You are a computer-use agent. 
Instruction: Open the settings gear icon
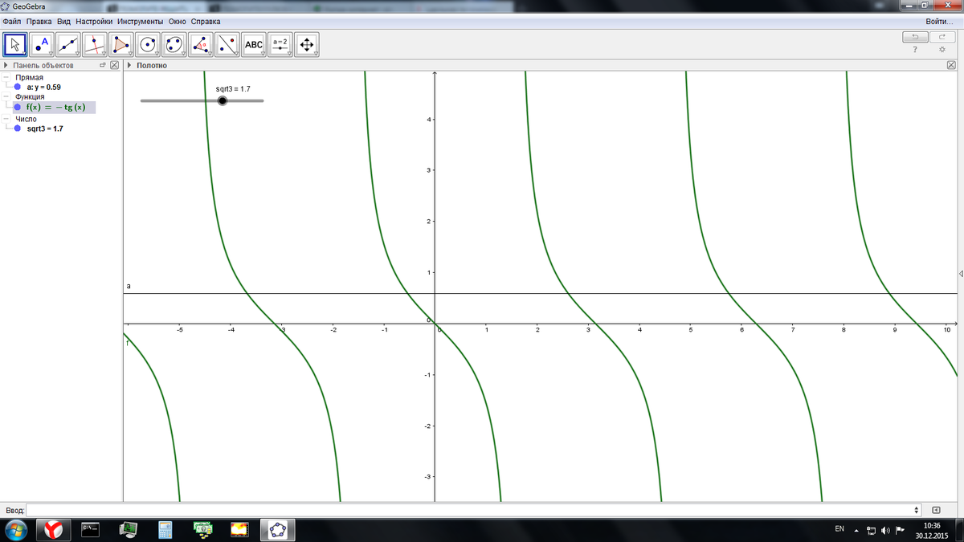942,50
